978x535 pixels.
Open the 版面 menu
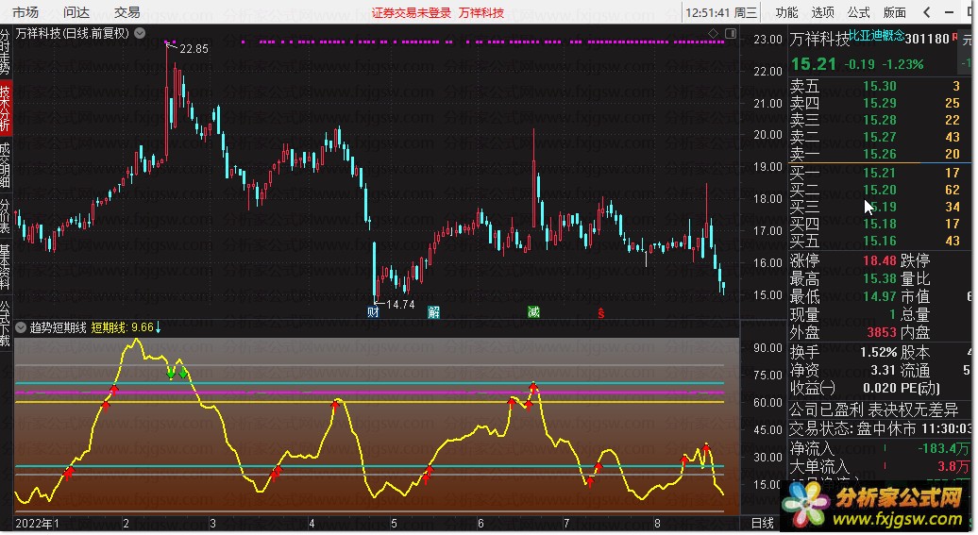pyautogui.click(x=895, y=12)
